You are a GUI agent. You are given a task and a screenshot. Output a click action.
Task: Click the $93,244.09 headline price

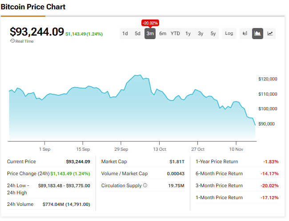point(37,32)
